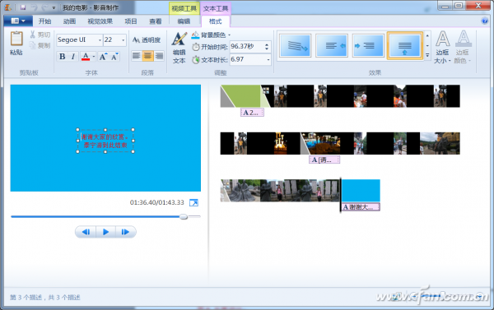Open the View (查看) ribbon tab
The image size is (494, 310).
(x=156, y=21)
